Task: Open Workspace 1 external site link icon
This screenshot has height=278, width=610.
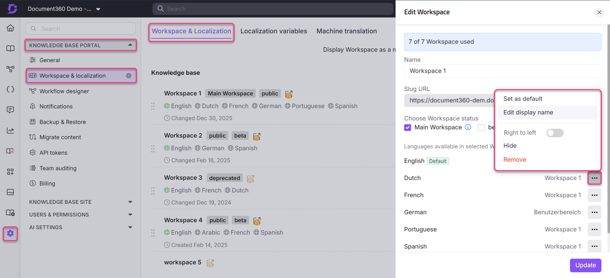Action: 288,94
